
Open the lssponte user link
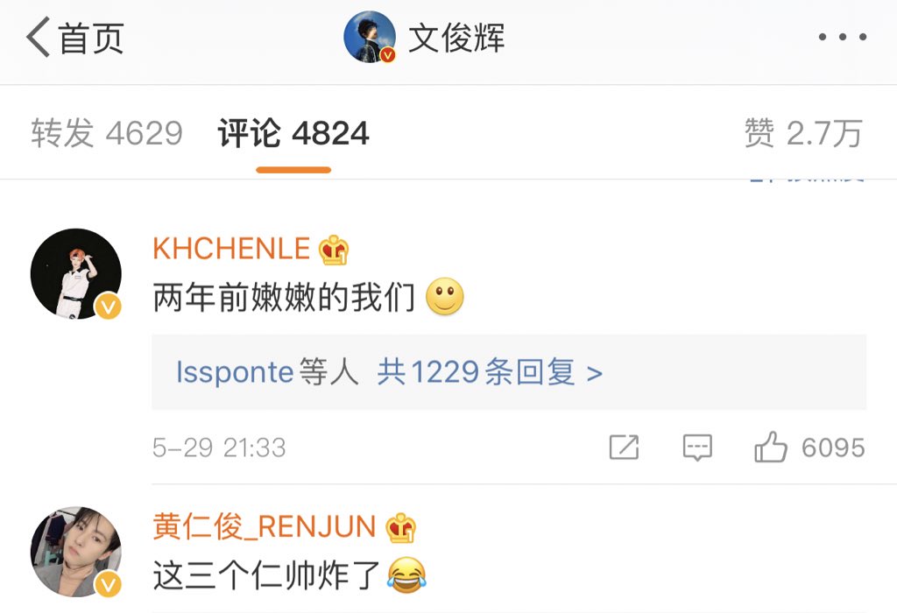pyautogui.click(x=235, y=372)
